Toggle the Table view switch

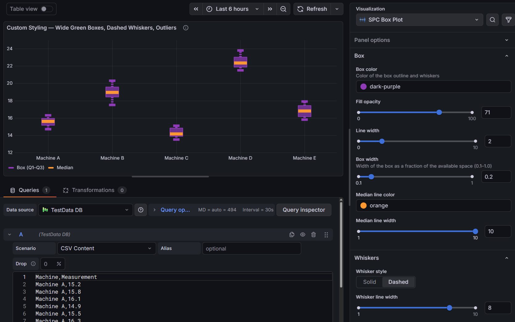pyautogui.click(x=47, y=9)
